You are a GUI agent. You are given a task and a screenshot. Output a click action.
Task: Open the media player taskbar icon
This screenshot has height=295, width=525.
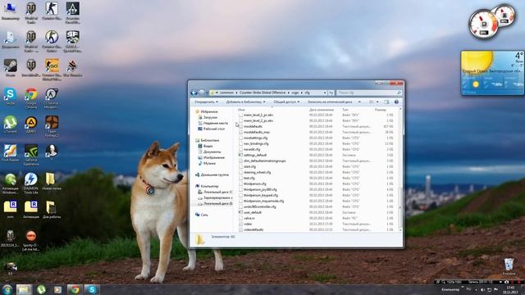tap(57, 289)
